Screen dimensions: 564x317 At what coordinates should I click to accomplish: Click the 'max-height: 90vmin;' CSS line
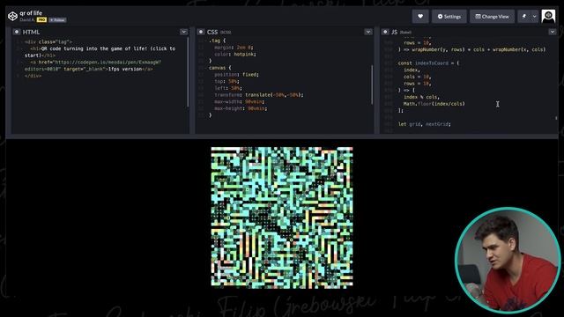(x=241, y=108)
